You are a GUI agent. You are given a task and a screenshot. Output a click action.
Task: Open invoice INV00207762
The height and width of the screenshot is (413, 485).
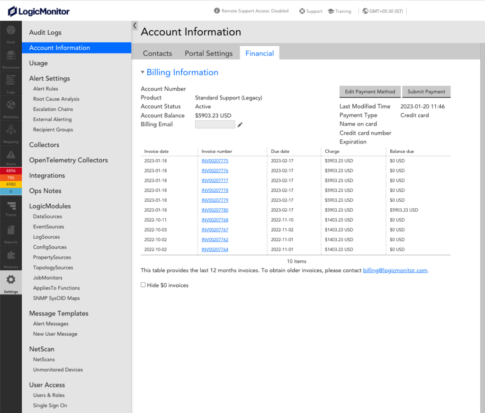click(x=215, y=240)
